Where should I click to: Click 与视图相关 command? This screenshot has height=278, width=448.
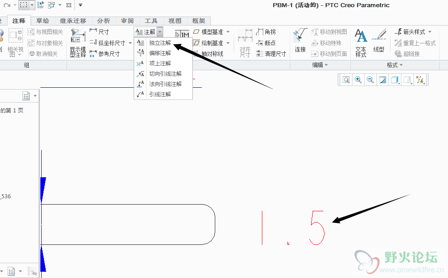pos(45,32)
